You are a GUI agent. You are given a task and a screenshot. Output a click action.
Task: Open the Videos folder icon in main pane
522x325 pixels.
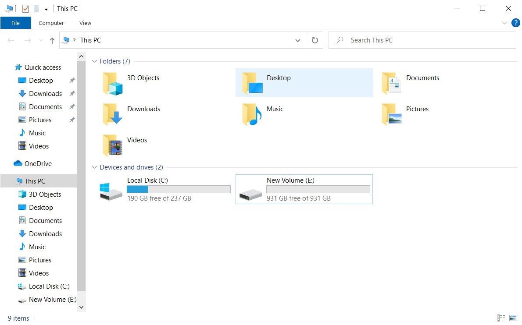[112, 146]
